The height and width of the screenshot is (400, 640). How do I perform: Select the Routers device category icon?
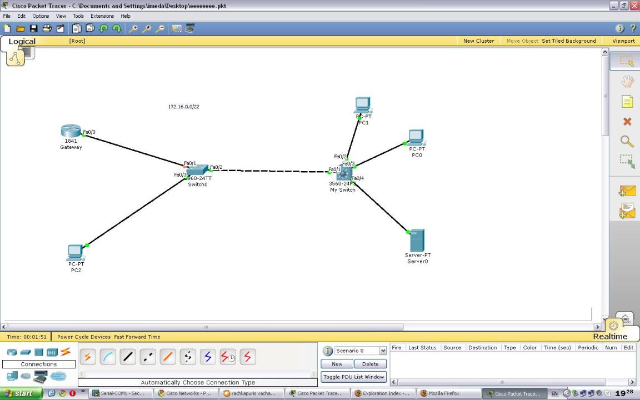12,352
